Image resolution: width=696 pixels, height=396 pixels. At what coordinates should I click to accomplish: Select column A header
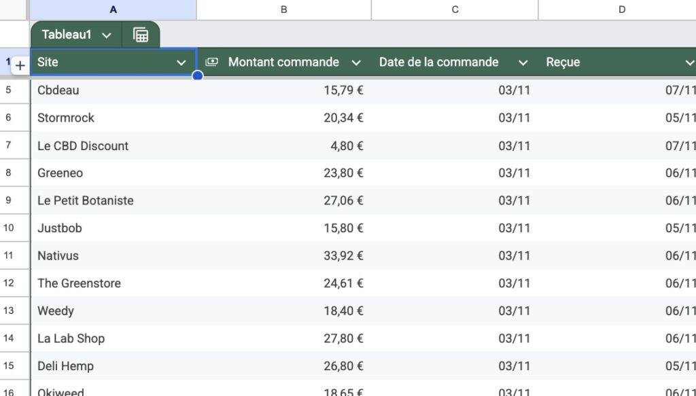(x=114, y=10)
